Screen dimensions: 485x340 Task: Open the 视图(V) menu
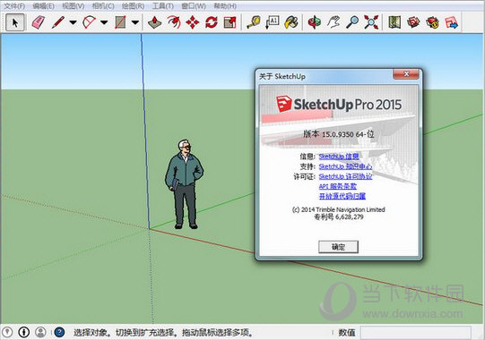coord(74,6)
